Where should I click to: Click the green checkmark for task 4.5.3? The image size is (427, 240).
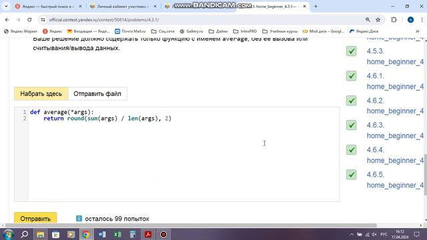click(352, 51)
